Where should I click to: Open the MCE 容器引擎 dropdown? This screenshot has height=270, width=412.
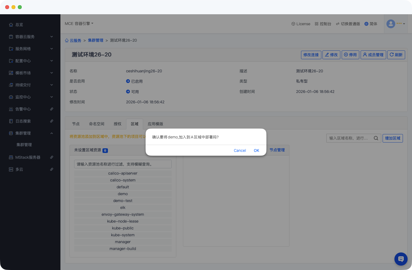79,24
